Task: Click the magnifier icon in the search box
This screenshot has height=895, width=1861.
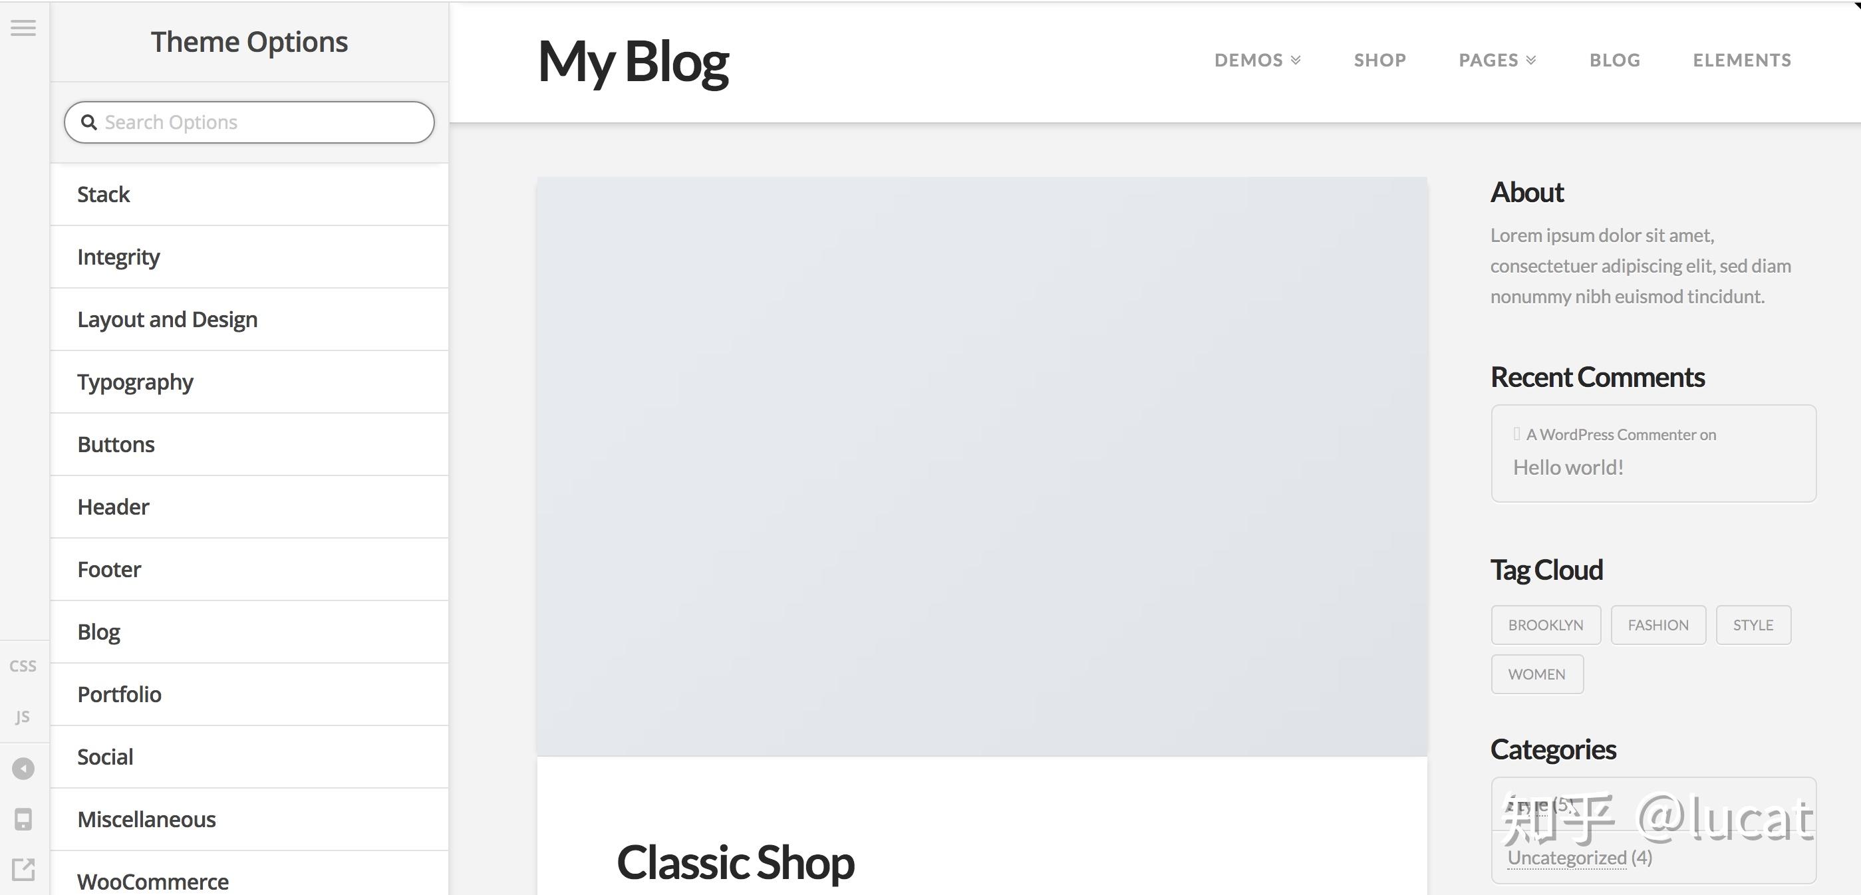Action: pos(89,122)
